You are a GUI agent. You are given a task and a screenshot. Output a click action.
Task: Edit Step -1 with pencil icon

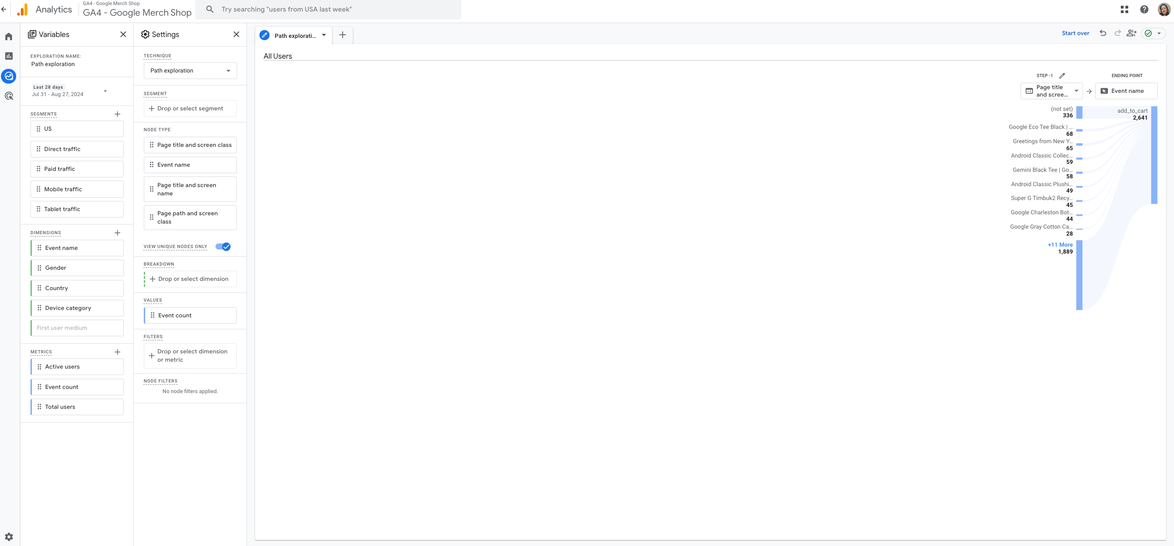tap(1062, 76)
